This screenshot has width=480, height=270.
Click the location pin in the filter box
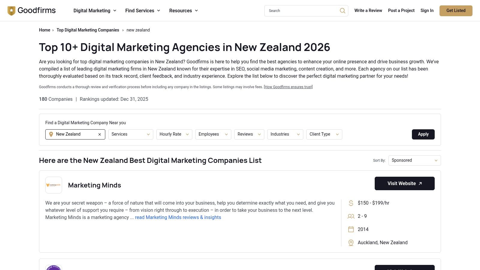pos(51,134)
